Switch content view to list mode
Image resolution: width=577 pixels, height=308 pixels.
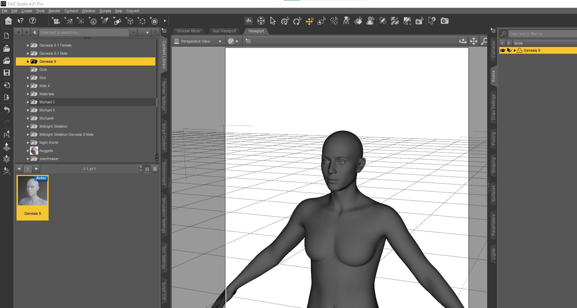click(155, 169)
